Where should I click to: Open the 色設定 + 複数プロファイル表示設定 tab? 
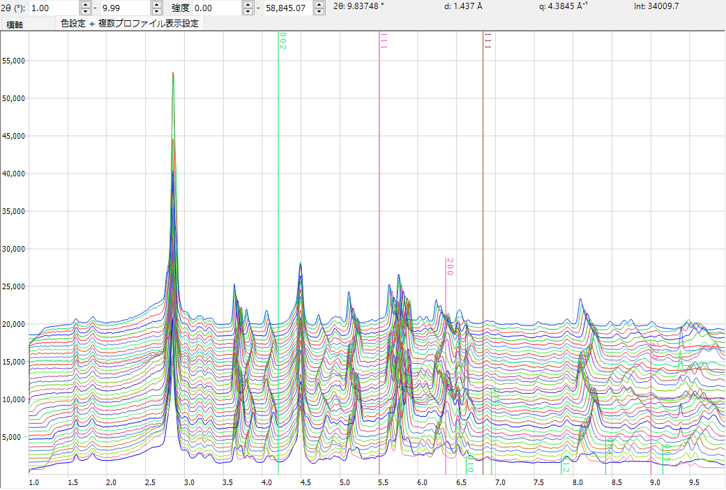pyautogui.click(x=130, y=24)
